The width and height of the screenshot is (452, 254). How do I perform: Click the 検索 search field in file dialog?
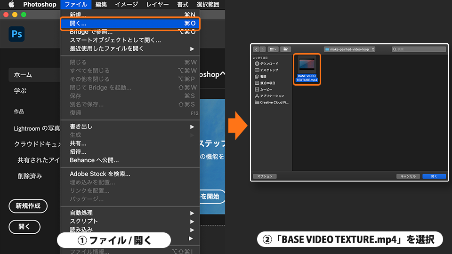point(419,49)
